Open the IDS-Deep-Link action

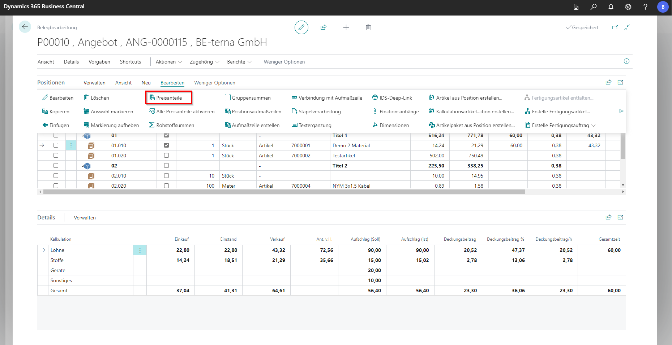[x=392, y=98]
